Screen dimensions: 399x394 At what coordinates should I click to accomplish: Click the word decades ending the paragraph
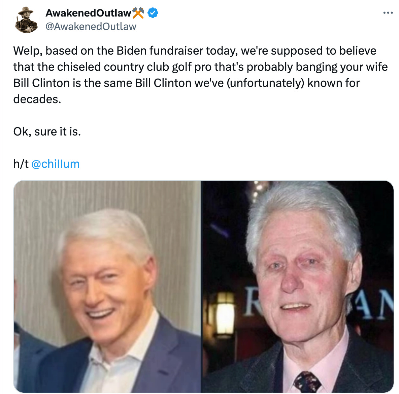(37, 99)
